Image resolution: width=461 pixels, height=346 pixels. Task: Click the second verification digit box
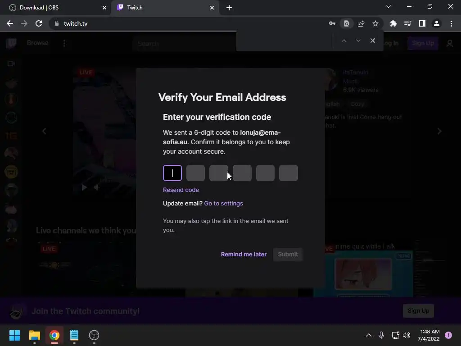195,173
